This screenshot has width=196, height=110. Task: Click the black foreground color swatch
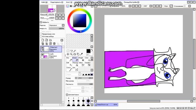(88, 51)
